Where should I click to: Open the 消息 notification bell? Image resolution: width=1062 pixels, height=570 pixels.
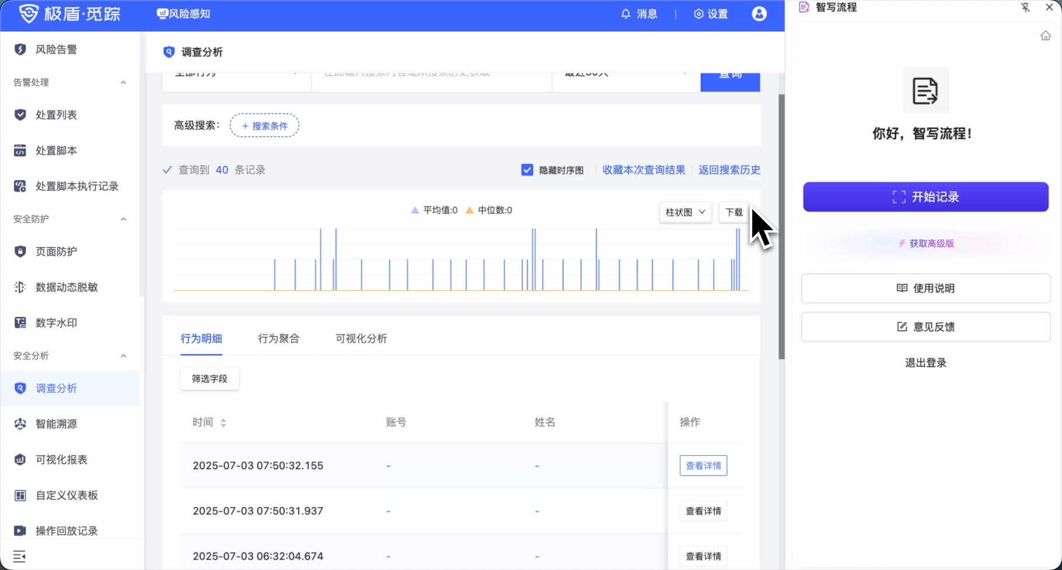click(638, 14)
